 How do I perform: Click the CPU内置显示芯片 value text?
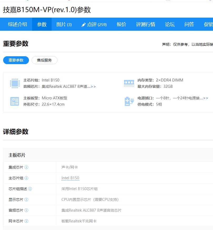pos(90,200)
